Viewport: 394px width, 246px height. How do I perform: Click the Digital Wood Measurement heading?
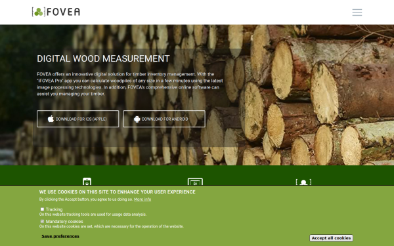coord(103,59)
